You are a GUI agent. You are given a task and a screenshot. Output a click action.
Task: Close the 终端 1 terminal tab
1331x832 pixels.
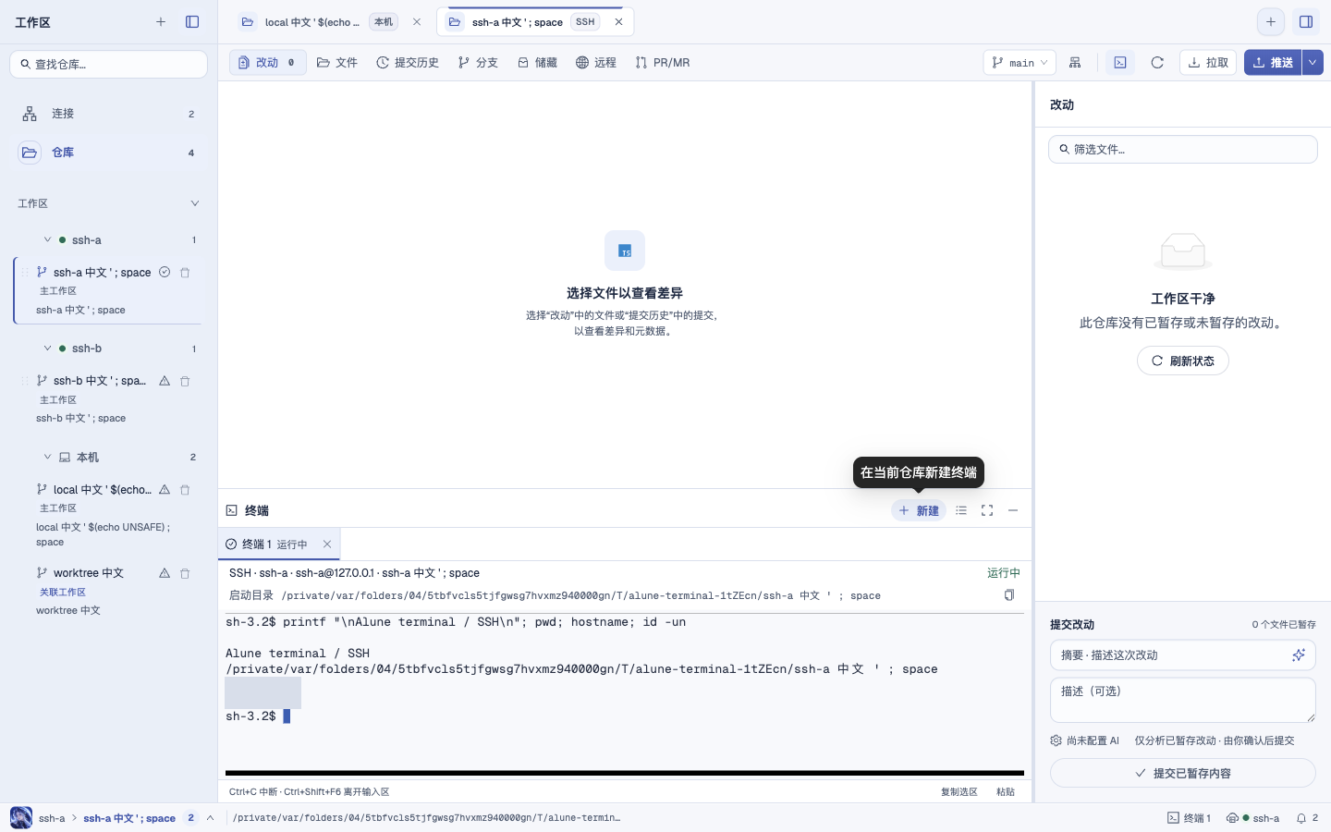pyautogui.click(x=327, y=544)
